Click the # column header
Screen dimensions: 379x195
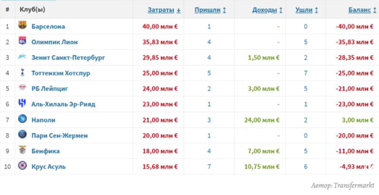(7, 10)
